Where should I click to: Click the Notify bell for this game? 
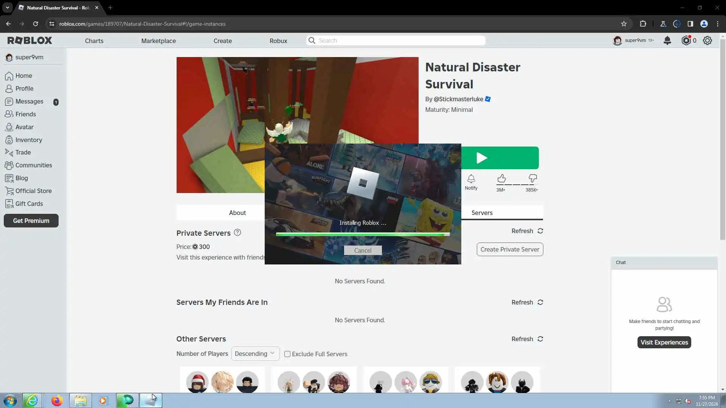(471, 179)
